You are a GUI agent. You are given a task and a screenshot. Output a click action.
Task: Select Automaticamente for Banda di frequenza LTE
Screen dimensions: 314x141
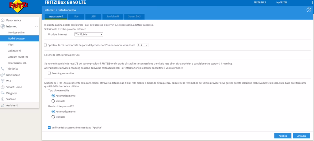(x=53, y=112)
